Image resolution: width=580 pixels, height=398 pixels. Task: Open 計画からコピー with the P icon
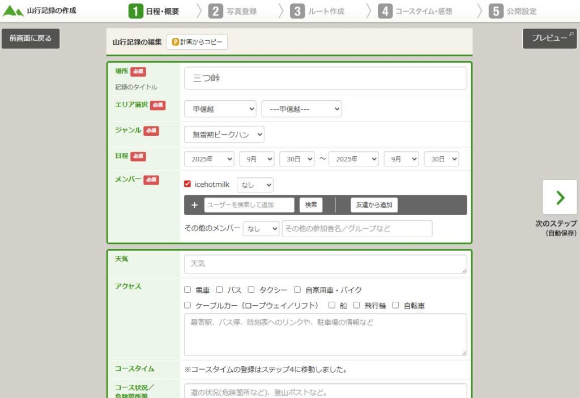click(197, 42)
